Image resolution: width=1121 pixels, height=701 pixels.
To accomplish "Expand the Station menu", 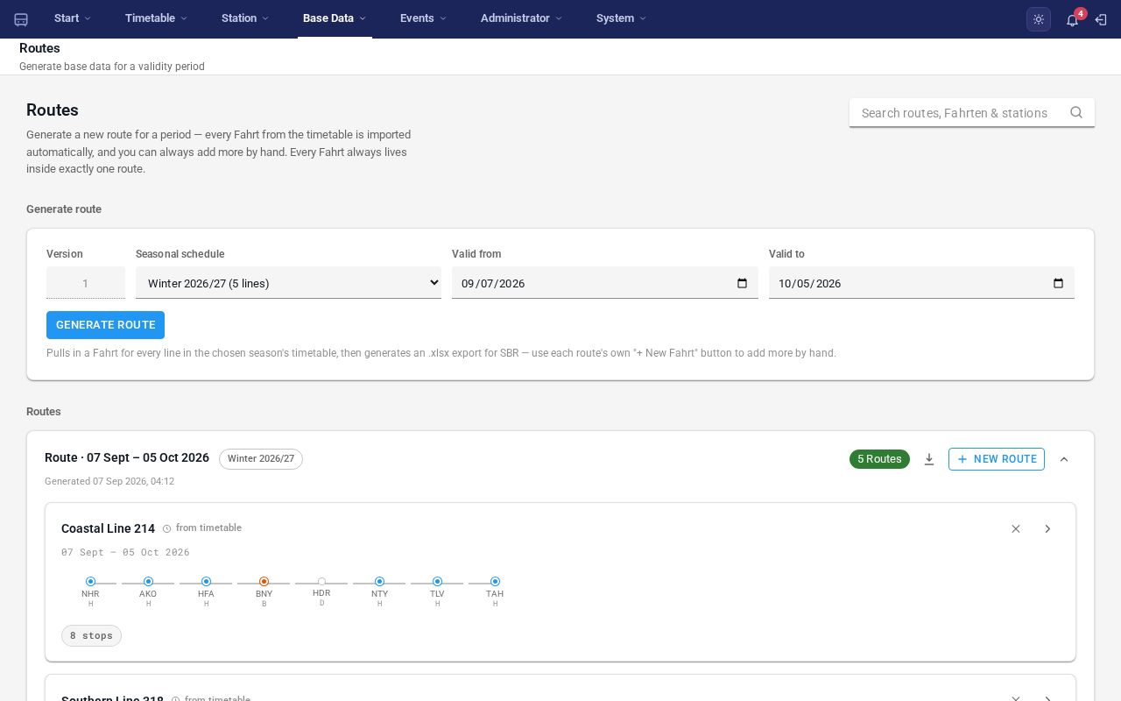I will tap(244, 18).
